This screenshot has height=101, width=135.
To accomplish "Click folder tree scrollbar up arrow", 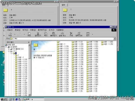I will tap(29, 45).
